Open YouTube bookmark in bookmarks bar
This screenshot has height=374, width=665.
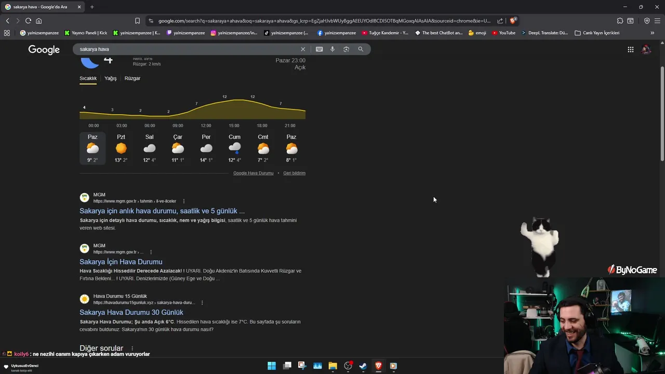point(503,33)
